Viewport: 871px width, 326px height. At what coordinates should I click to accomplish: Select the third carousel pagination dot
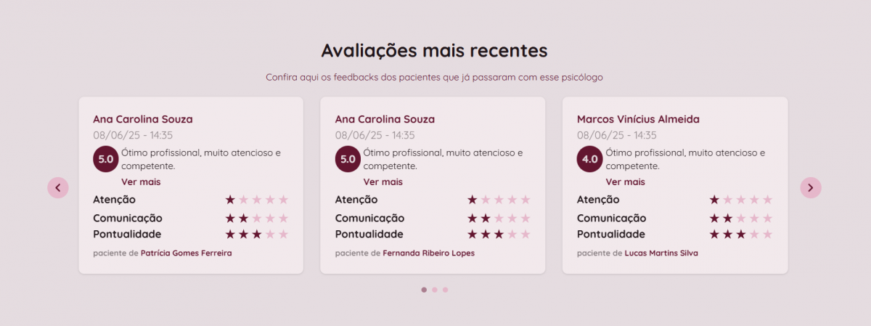click(x=446, y=290)
